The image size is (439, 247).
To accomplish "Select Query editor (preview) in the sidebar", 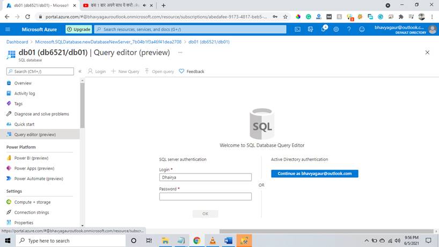I will click(x=40, y=134).
